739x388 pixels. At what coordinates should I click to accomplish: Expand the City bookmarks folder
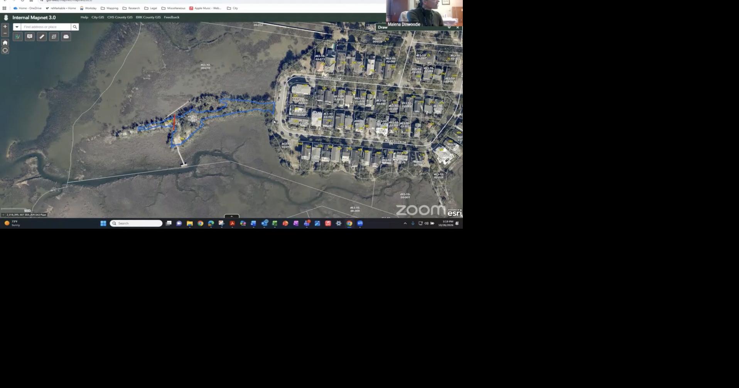(232, 8)
